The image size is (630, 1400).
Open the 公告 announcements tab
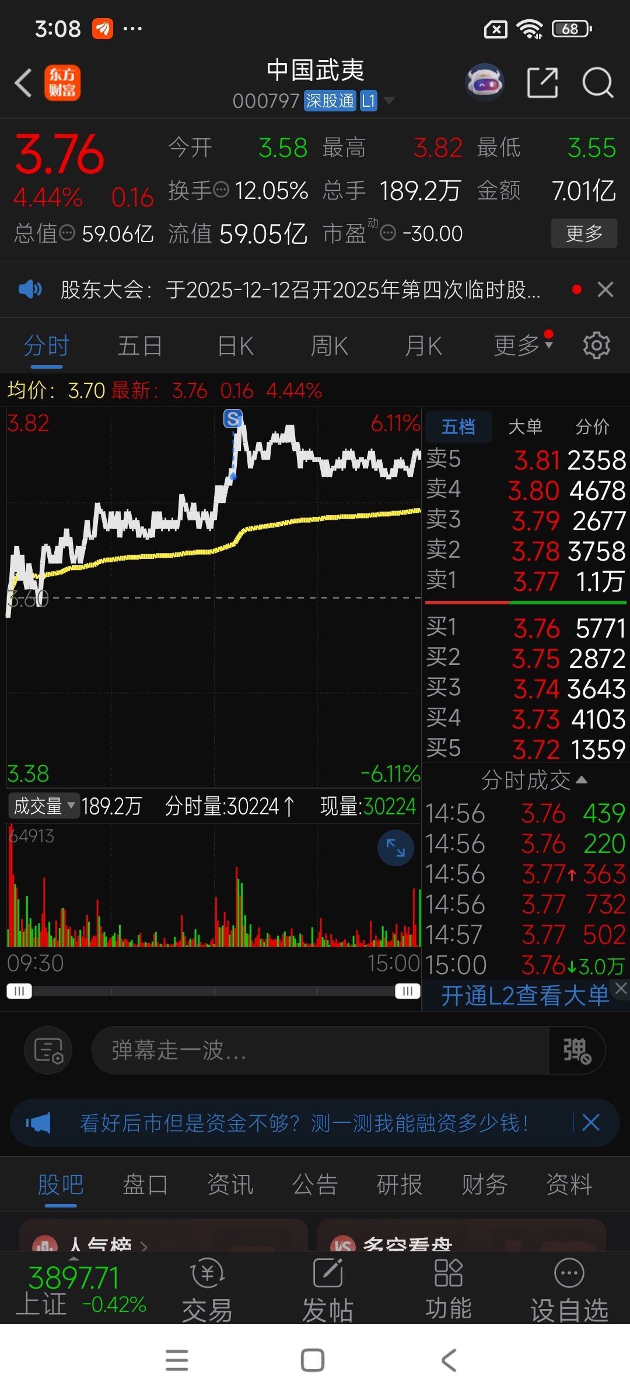315,1184
